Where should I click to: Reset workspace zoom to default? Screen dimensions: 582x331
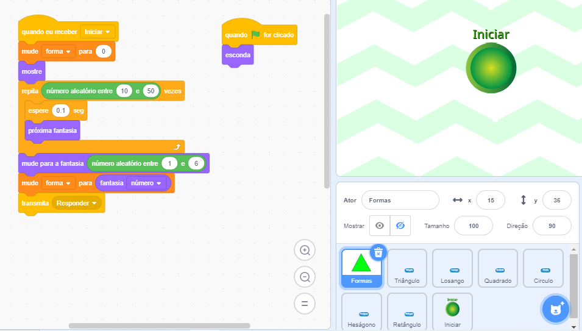tap(305, 303)
